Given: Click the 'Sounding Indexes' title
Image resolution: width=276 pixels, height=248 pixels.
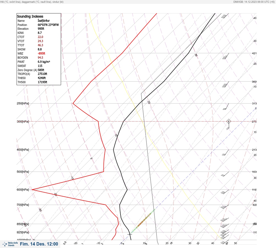Looking at the screenshot, I should (x=30, y=16).
